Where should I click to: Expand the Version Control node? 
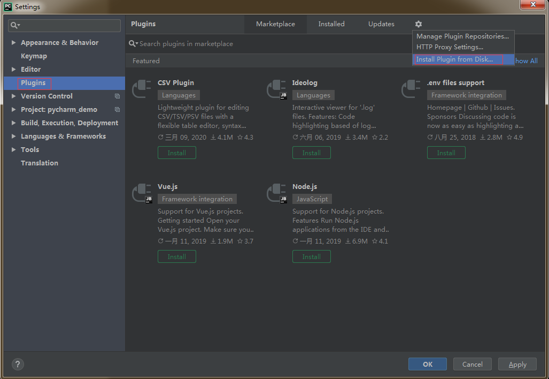14,96
